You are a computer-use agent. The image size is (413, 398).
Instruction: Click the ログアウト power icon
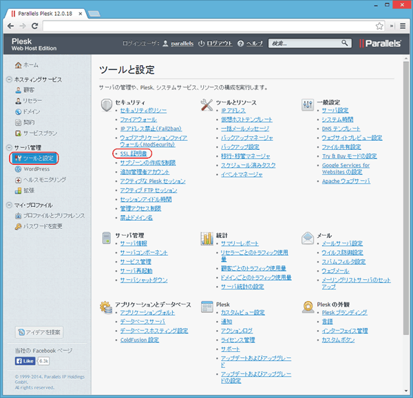click(201, 43)
